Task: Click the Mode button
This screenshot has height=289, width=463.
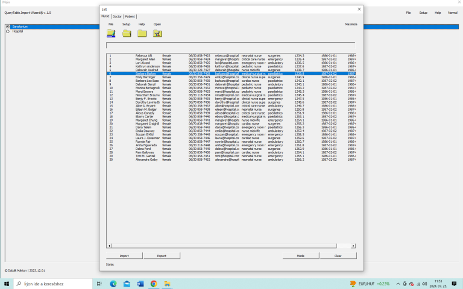Action: point(300,256)
